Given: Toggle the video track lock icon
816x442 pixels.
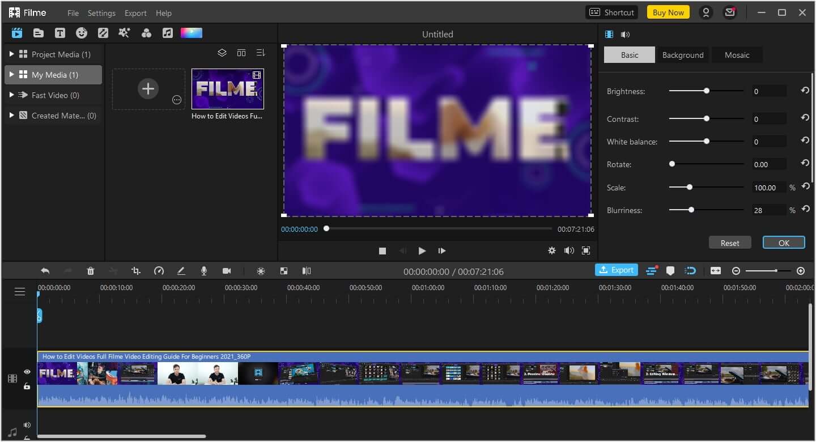Looking at the screenshot, I should pos(27,386).
